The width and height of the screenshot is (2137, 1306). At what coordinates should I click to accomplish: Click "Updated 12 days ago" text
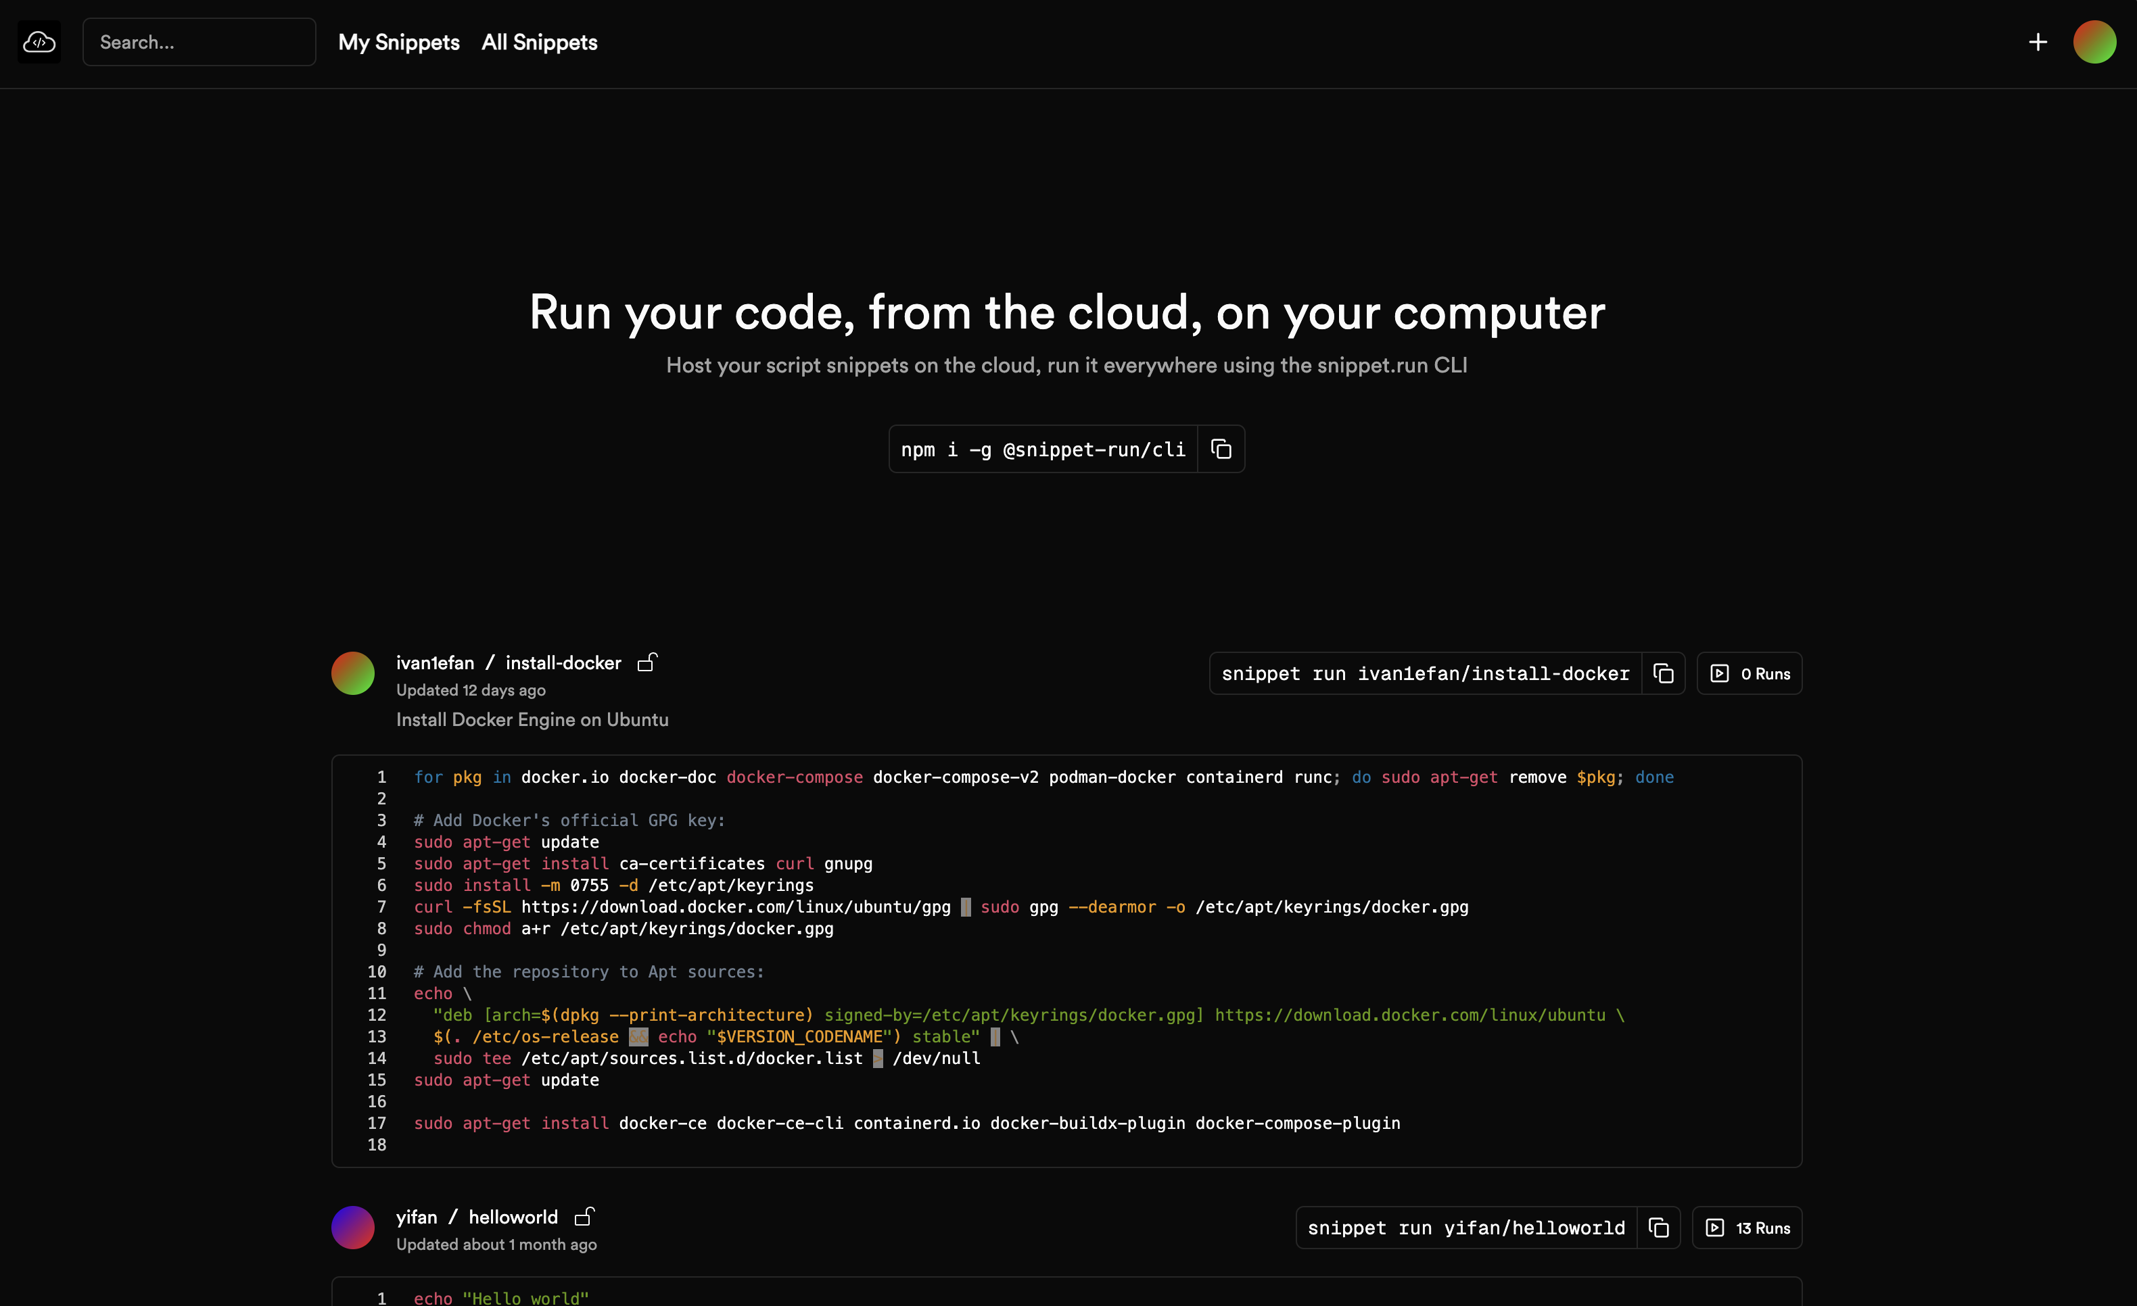coord(471,690)
